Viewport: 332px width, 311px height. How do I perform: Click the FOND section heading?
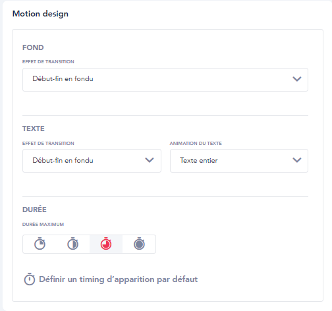coord(33,47)
